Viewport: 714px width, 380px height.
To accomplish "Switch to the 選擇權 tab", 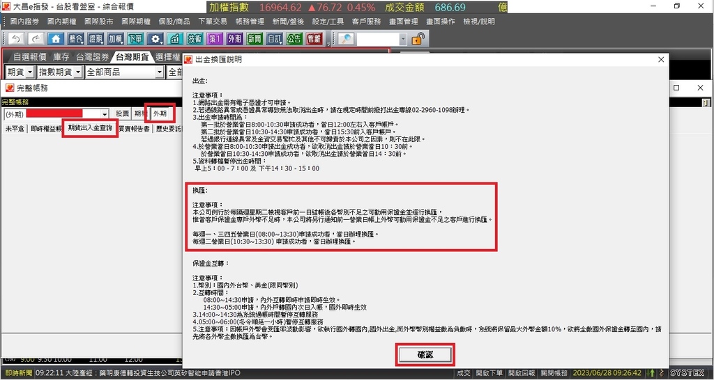I will (168, 57).
